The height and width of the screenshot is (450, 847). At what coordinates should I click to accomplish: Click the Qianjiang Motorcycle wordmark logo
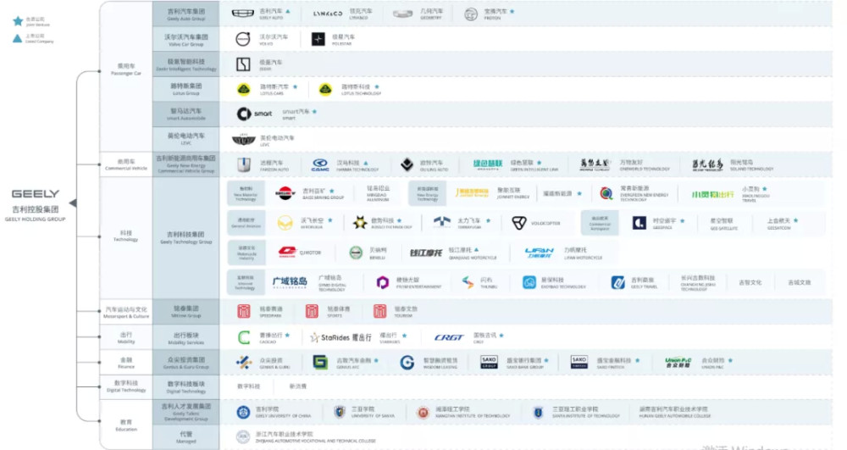coord(426,253)
